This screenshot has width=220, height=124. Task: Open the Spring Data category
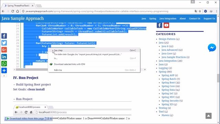pos(168,90)
